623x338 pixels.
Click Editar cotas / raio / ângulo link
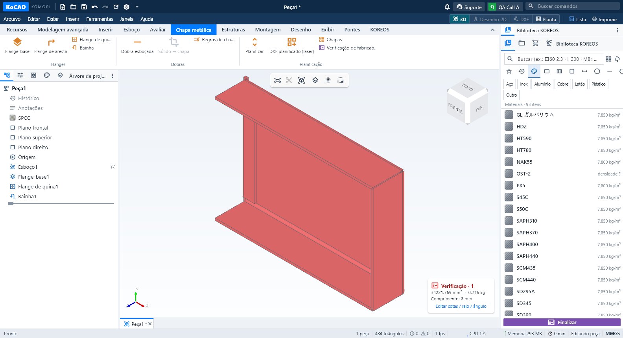(461, 306)
